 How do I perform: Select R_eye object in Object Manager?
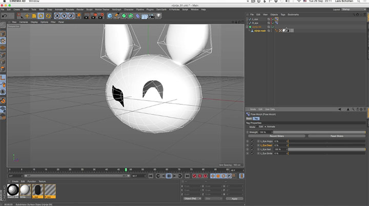click(255, 23)
